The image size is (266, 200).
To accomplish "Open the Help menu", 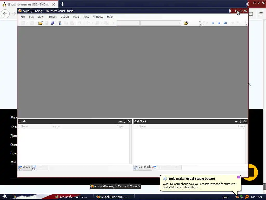I will pos(110,17).
